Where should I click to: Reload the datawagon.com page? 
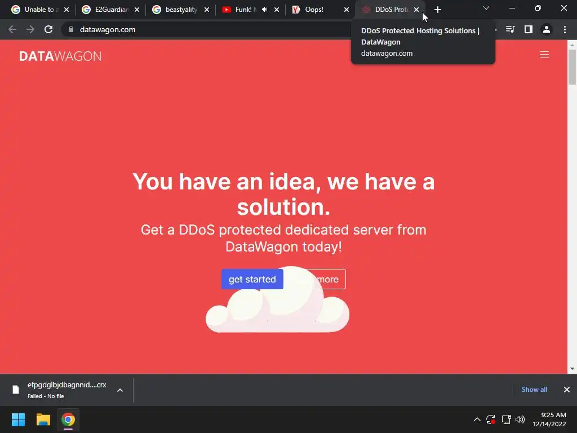48,29
